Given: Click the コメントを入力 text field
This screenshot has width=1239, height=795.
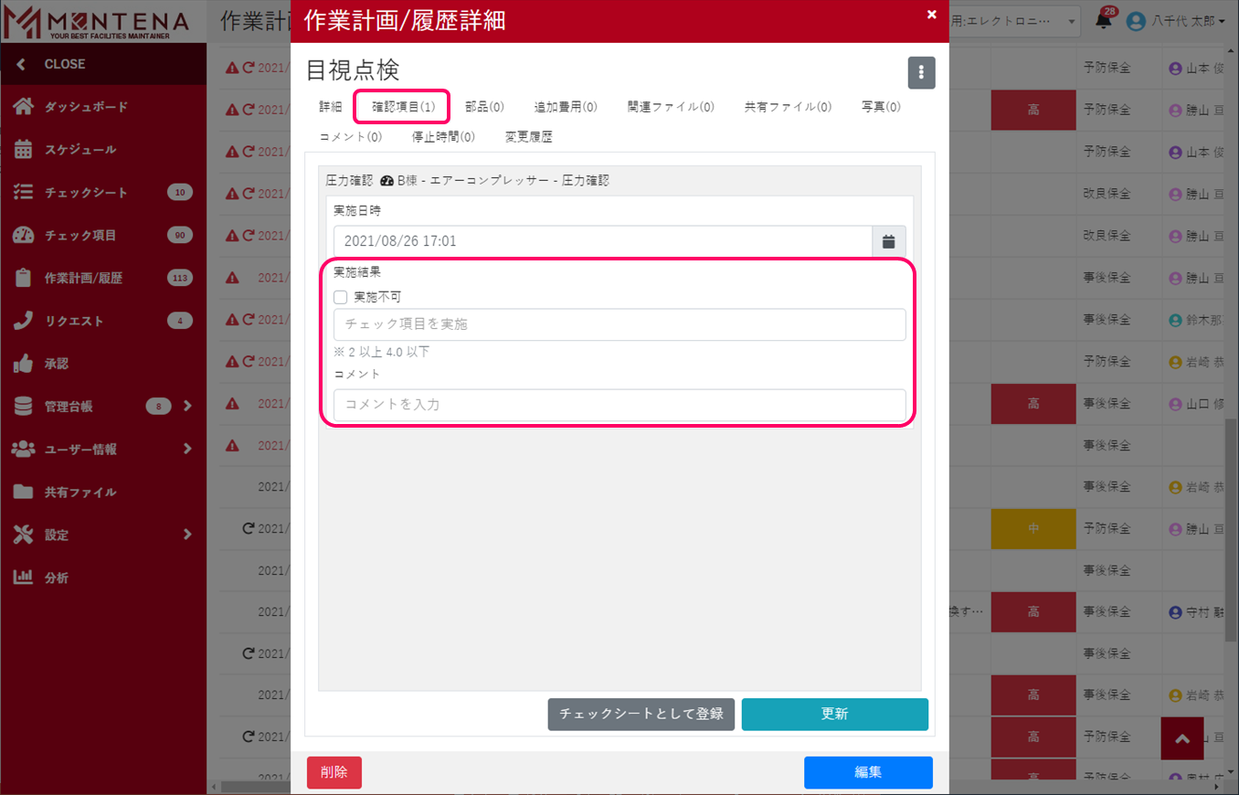Looking at the screenshot, I should [x=619, y=404].
